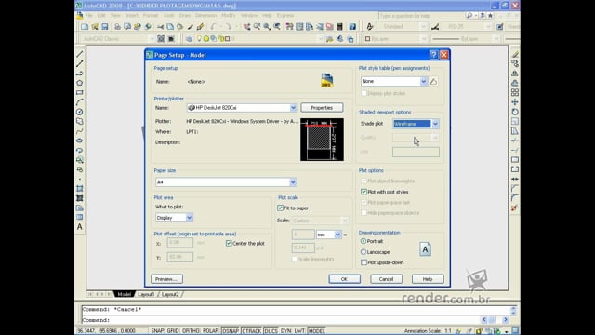
Task: Select the Move tool in Modify toolbar
Action: coord(515,102)
